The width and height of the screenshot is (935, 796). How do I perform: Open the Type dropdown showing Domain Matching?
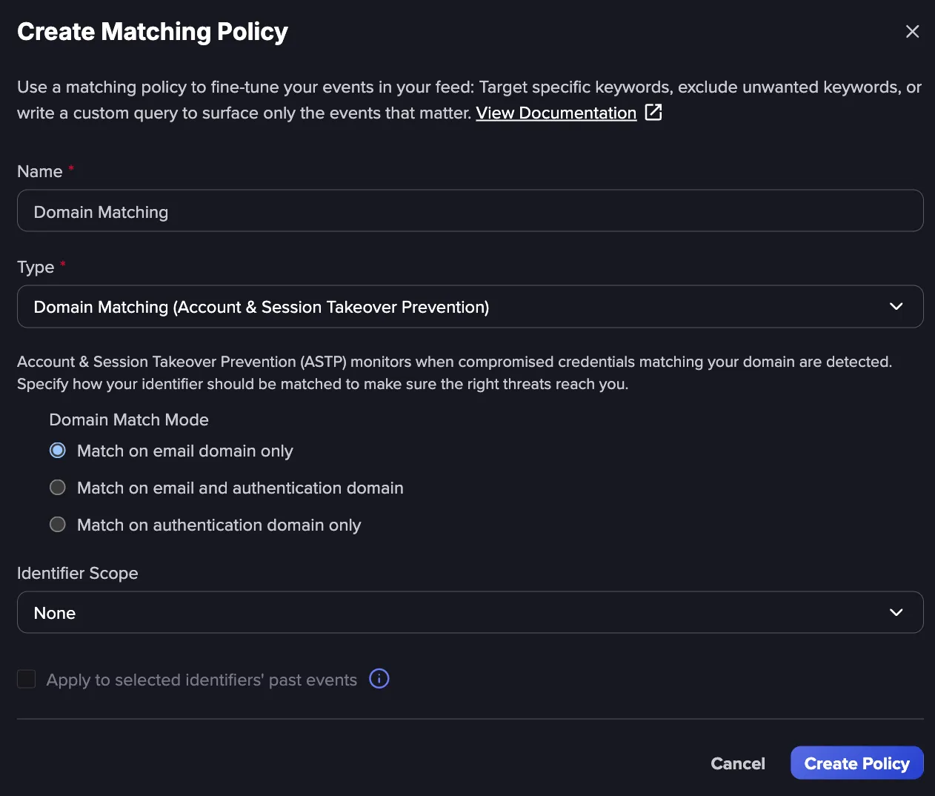pos(470,306)
